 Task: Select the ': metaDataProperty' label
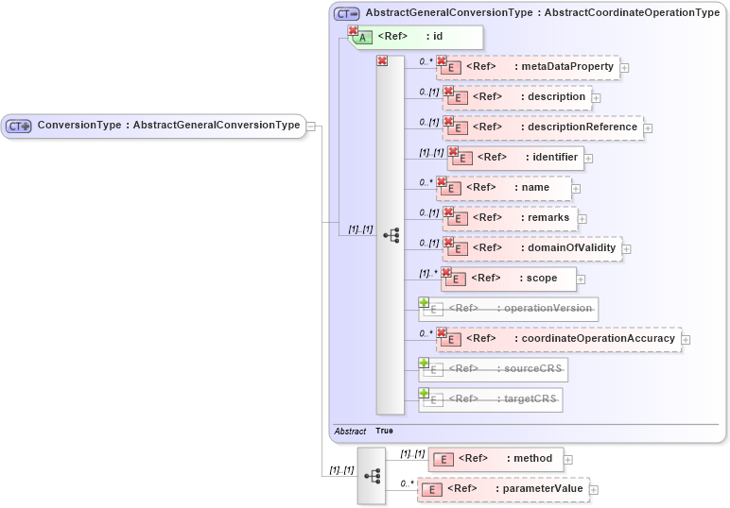click(x=564, y=66)
